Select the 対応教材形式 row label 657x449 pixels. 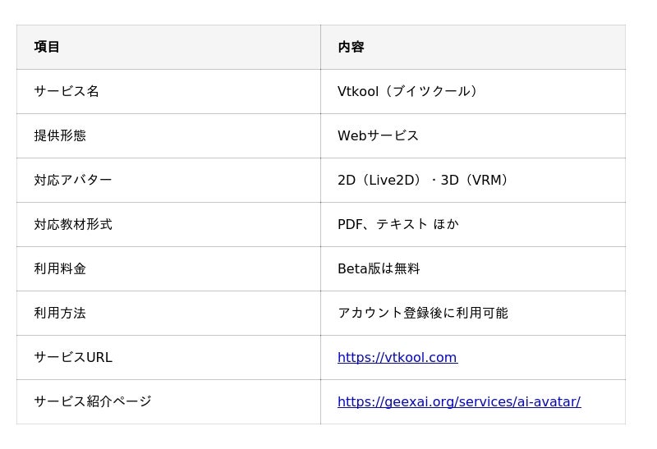73,225
